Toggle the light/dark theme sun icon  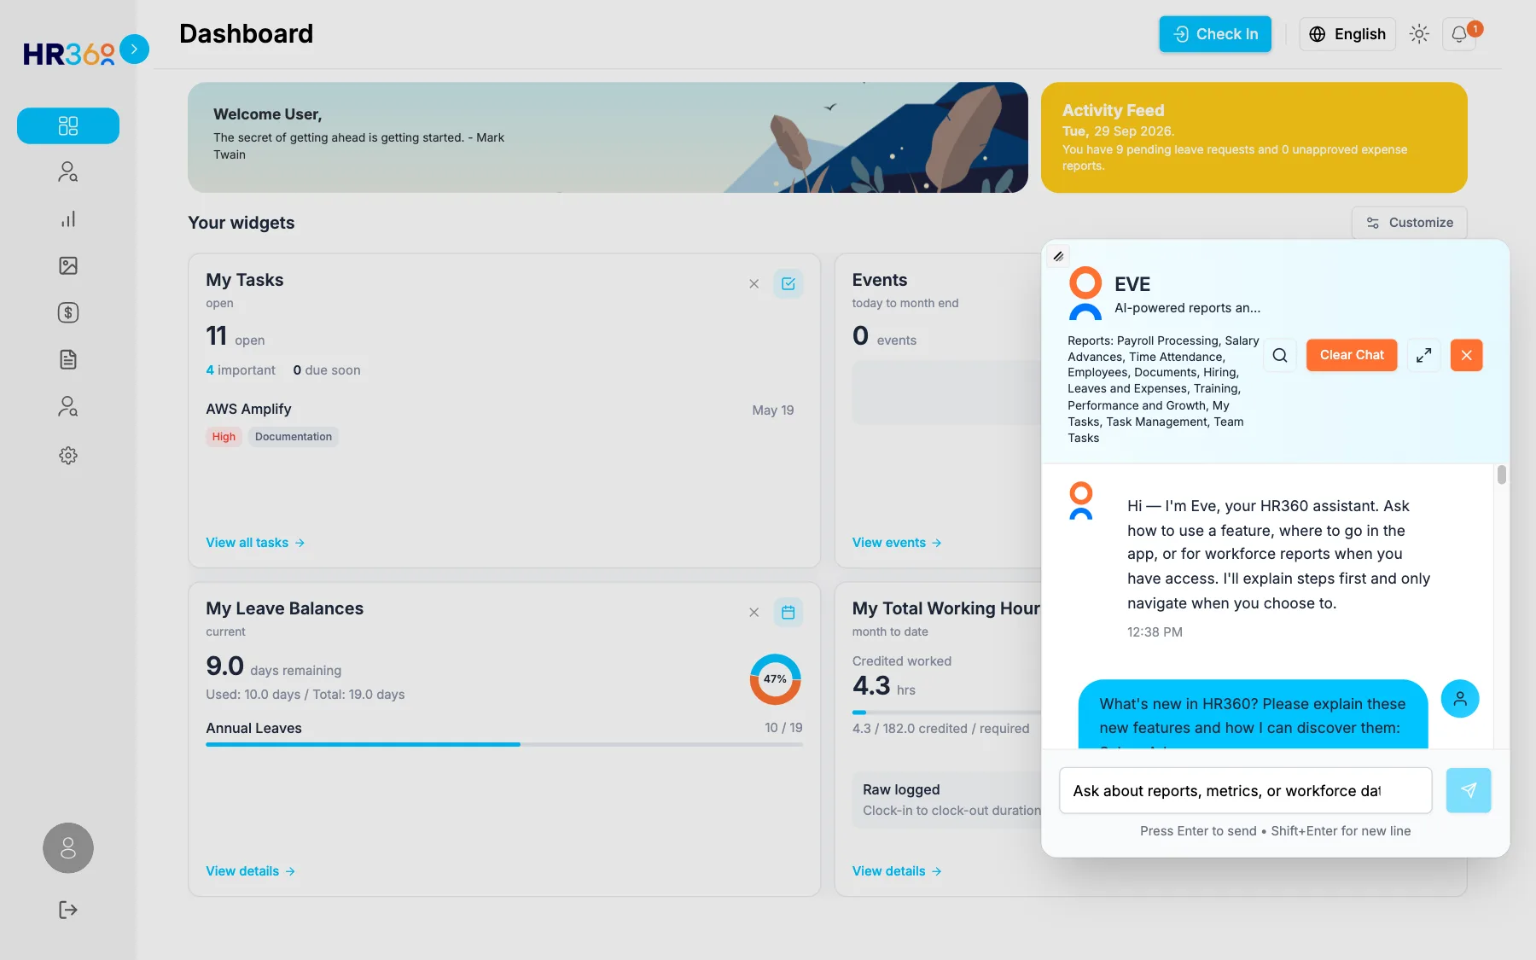(1419, 34)
